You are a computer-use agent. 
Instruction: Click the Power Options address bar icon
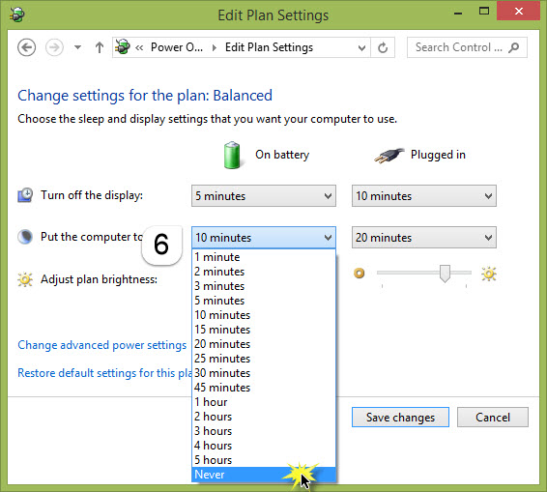(x=123, y=46)
